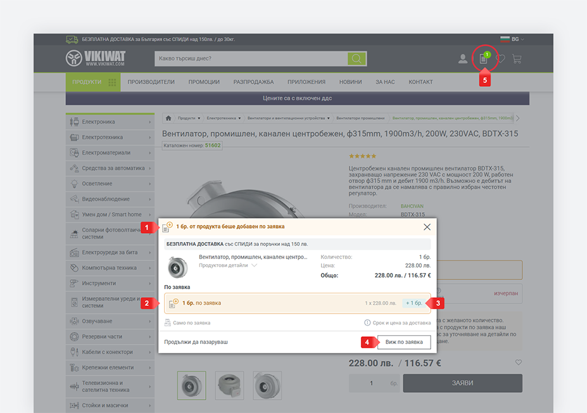Select the second product thumbnail image
Viewport: 587px width, 413px height.
229,384
